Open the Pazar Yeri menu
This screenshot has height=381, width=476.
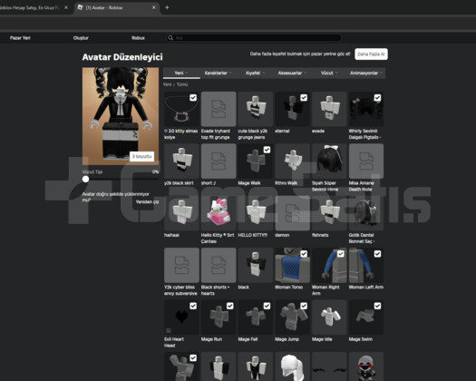pyautogui.click(x=20, y=38)
